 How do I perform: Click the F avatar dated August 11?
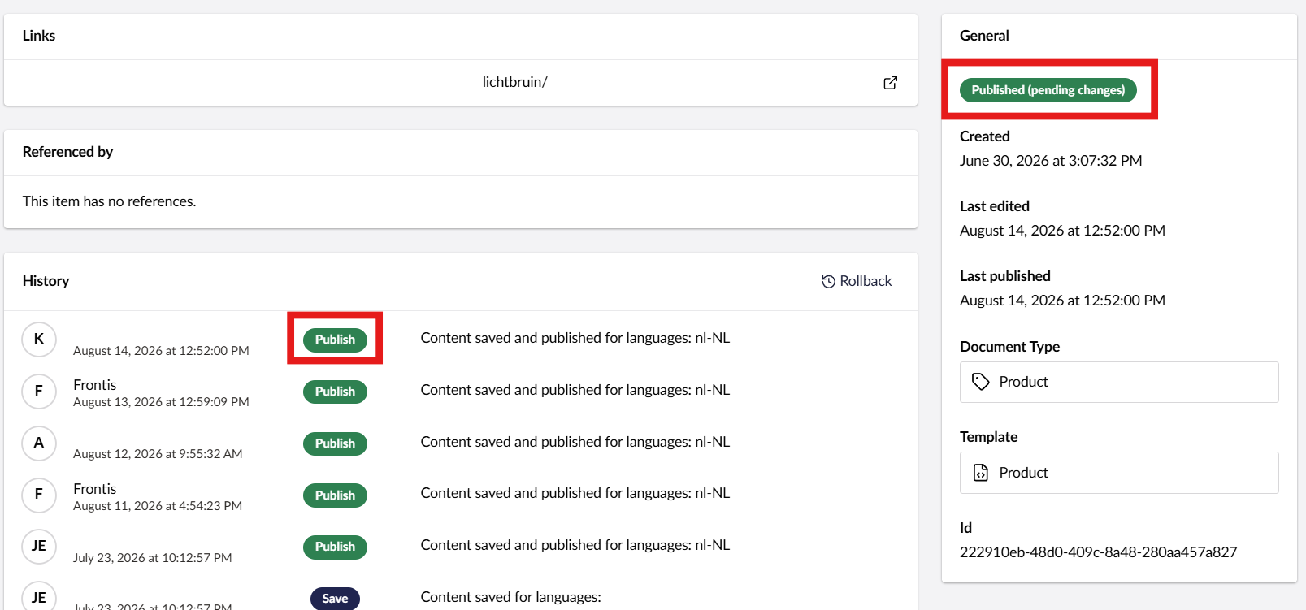click(x=39, y=495)
